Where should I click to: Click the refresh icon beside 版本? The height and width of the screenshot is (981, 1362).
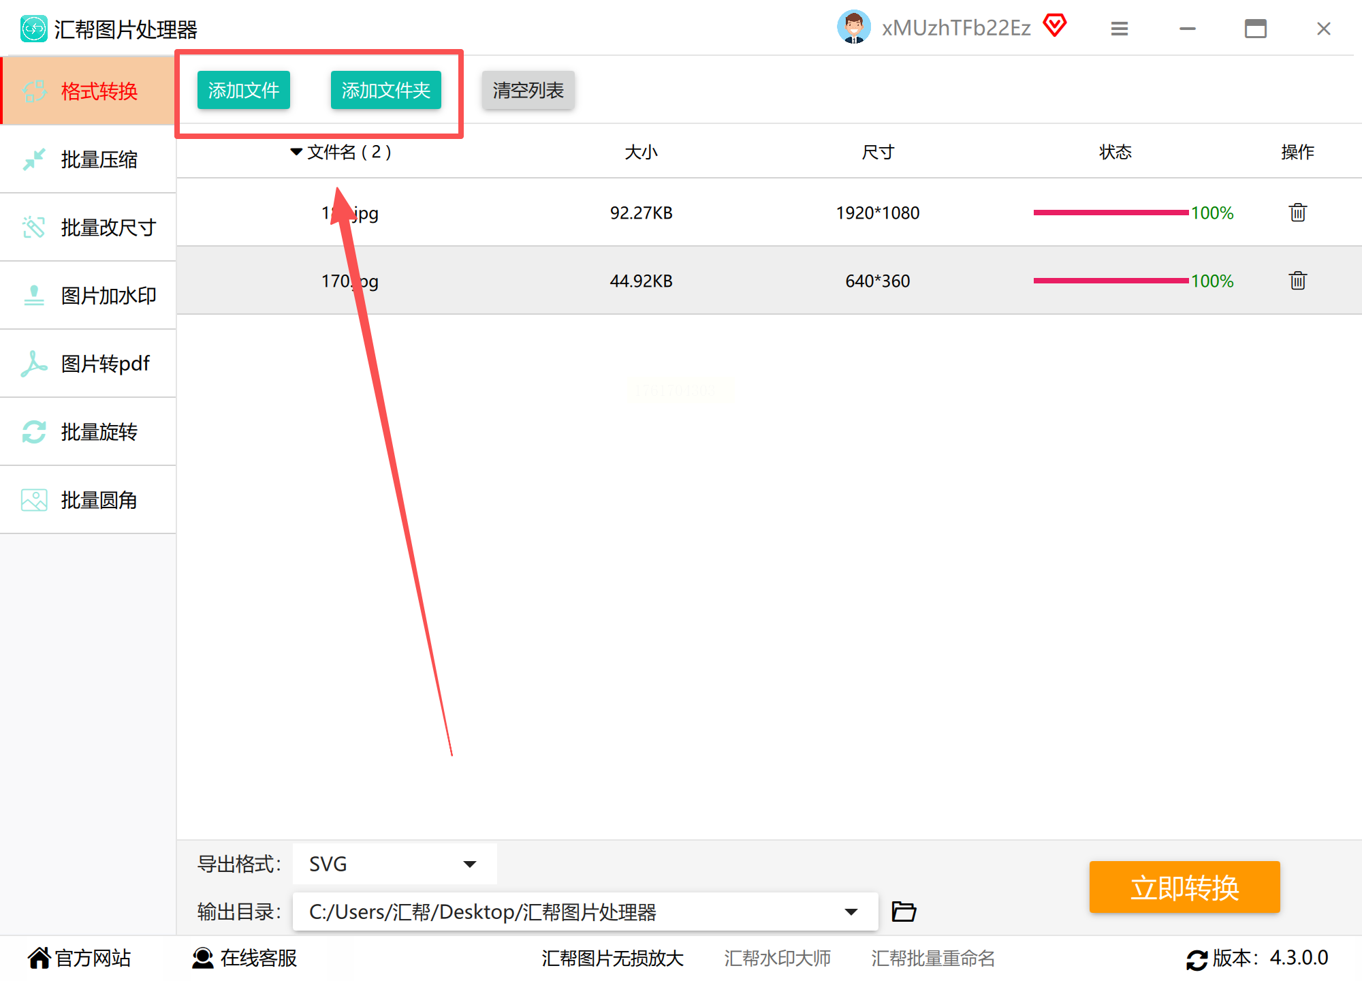(1197, 959)
